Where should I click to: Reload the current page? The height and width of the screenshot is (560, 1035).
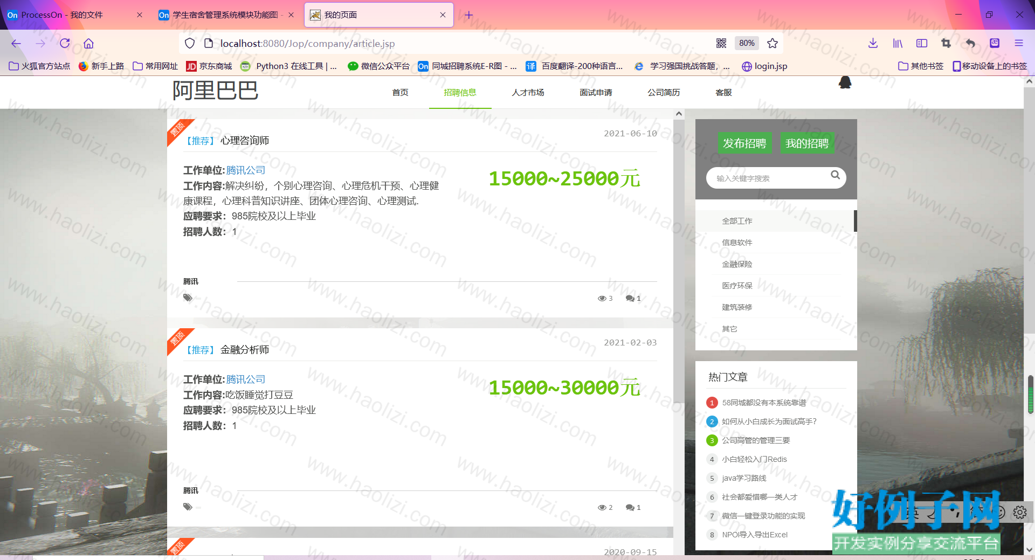(65, 44)
